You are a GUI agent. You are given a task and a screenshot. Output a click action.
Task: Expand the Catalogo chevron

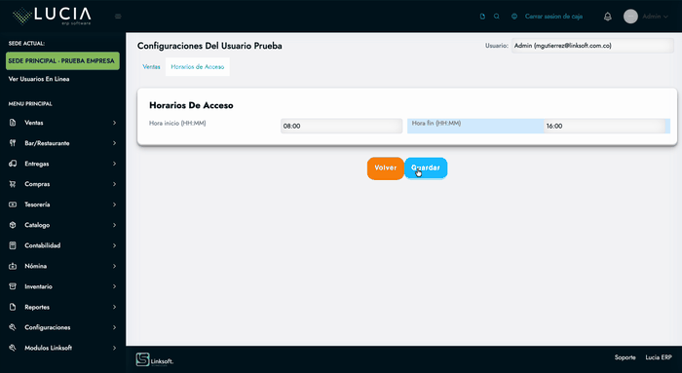tap(114, 225)
